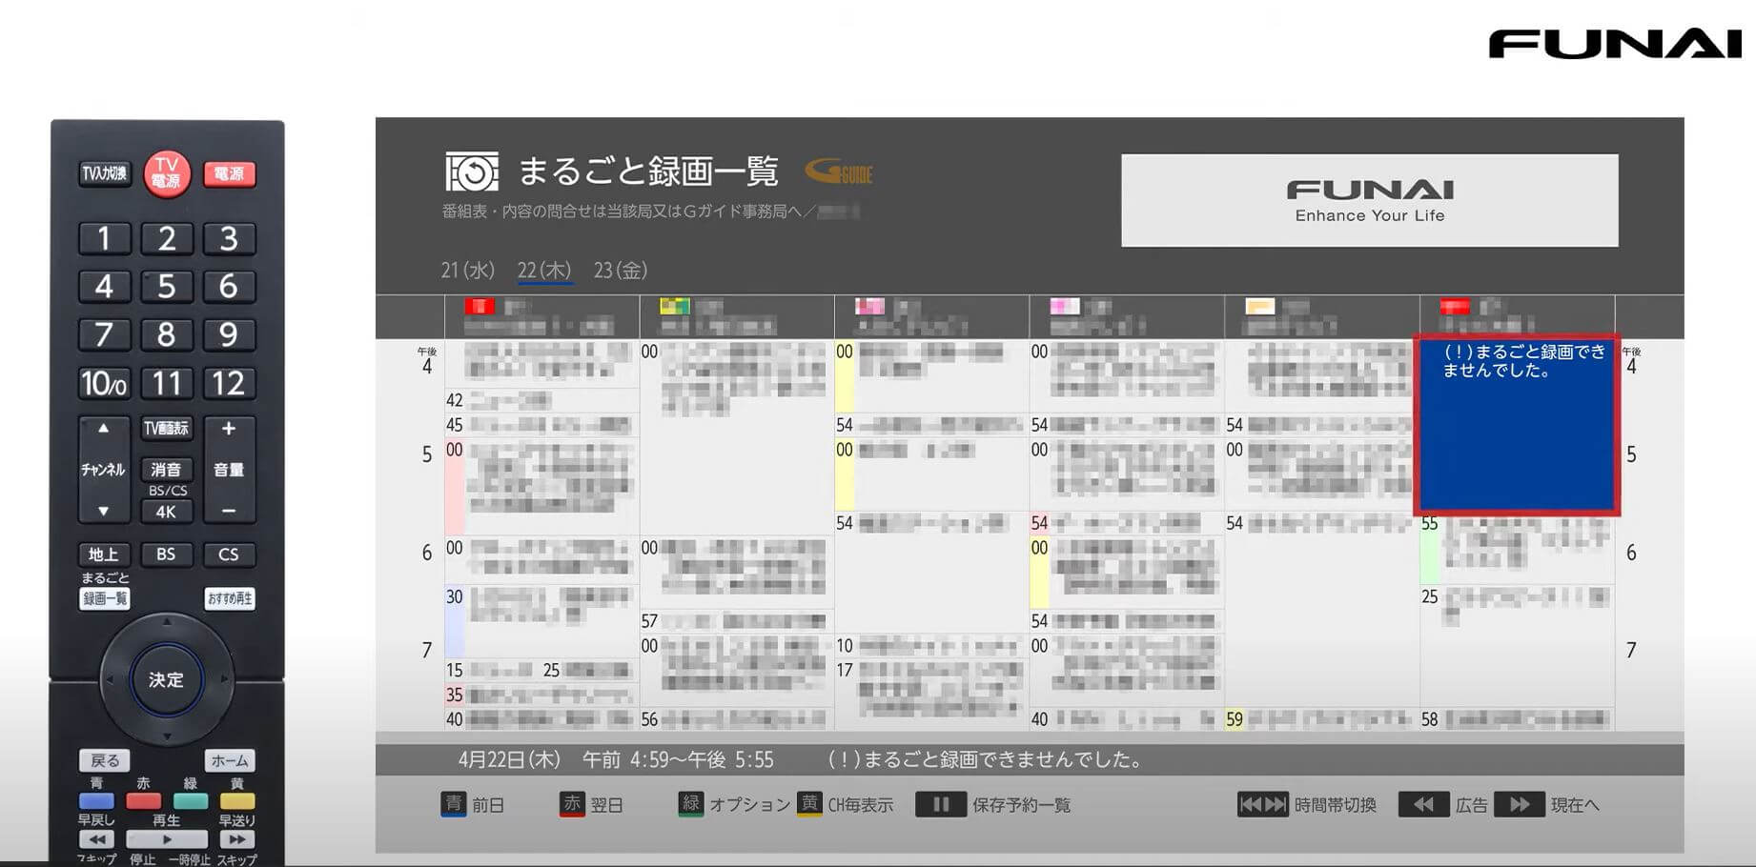
Task: Click the skip icons for 時間帯切換
Action: coord(1262,805)
